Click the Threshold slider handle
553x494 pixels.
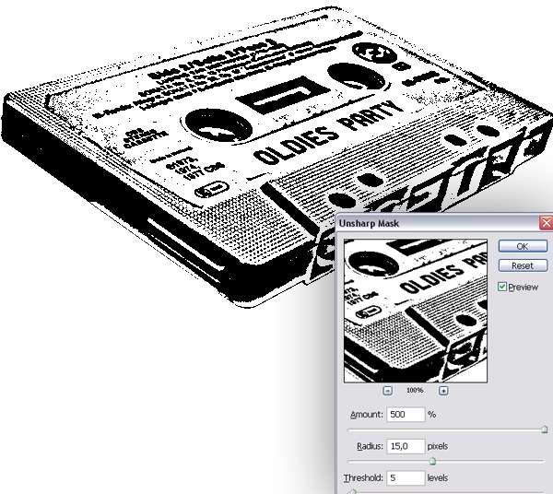pos(351,492)
